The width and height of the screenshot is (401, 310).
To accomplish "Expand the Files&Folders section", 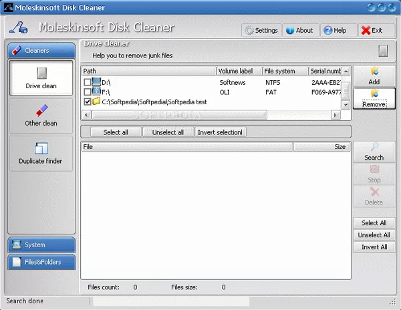I will (41, 262).
